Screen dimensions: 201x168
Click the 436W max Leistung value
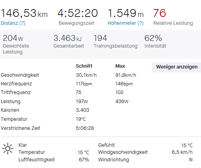(122, 102)
